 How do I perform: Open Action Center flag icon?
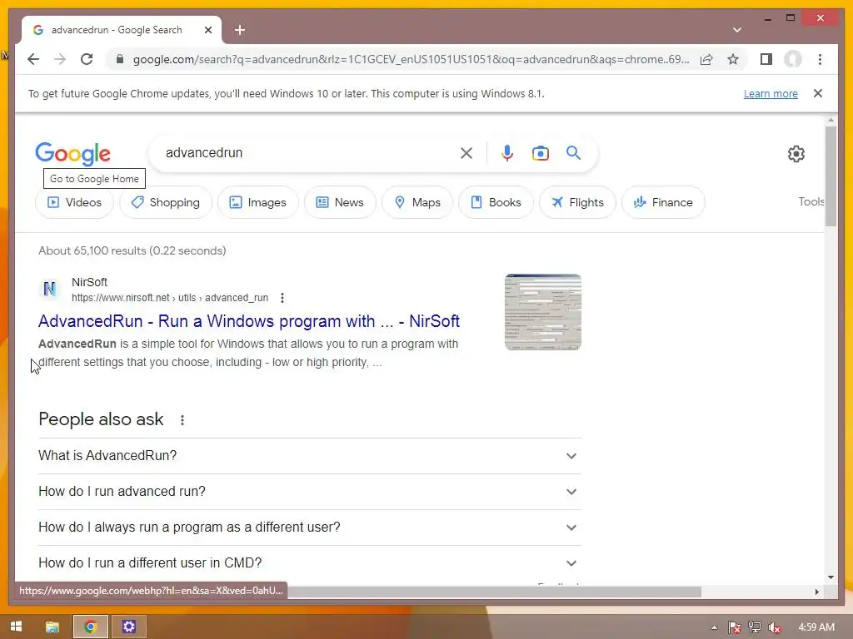coord(734,627)
